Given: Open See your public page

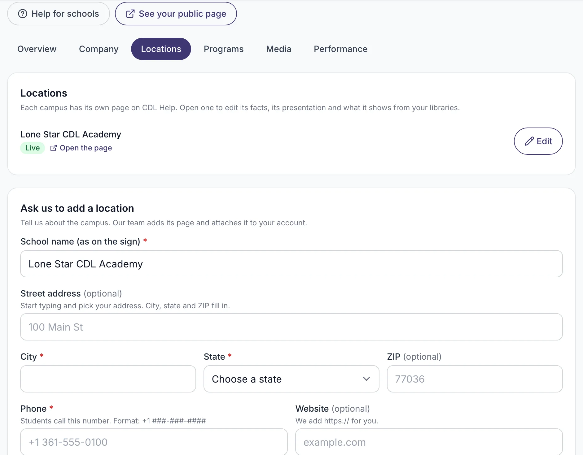Looking at the screenshot, I should pyautogui.click(x=176, y=14).
